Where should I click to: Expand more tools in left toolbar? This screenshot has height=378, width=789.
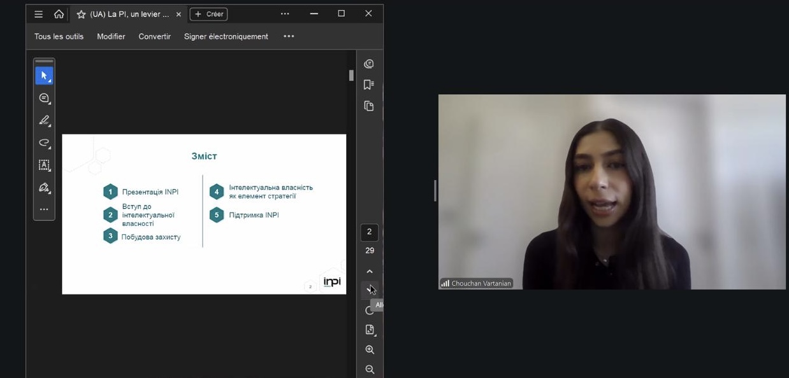click(44, 209)
